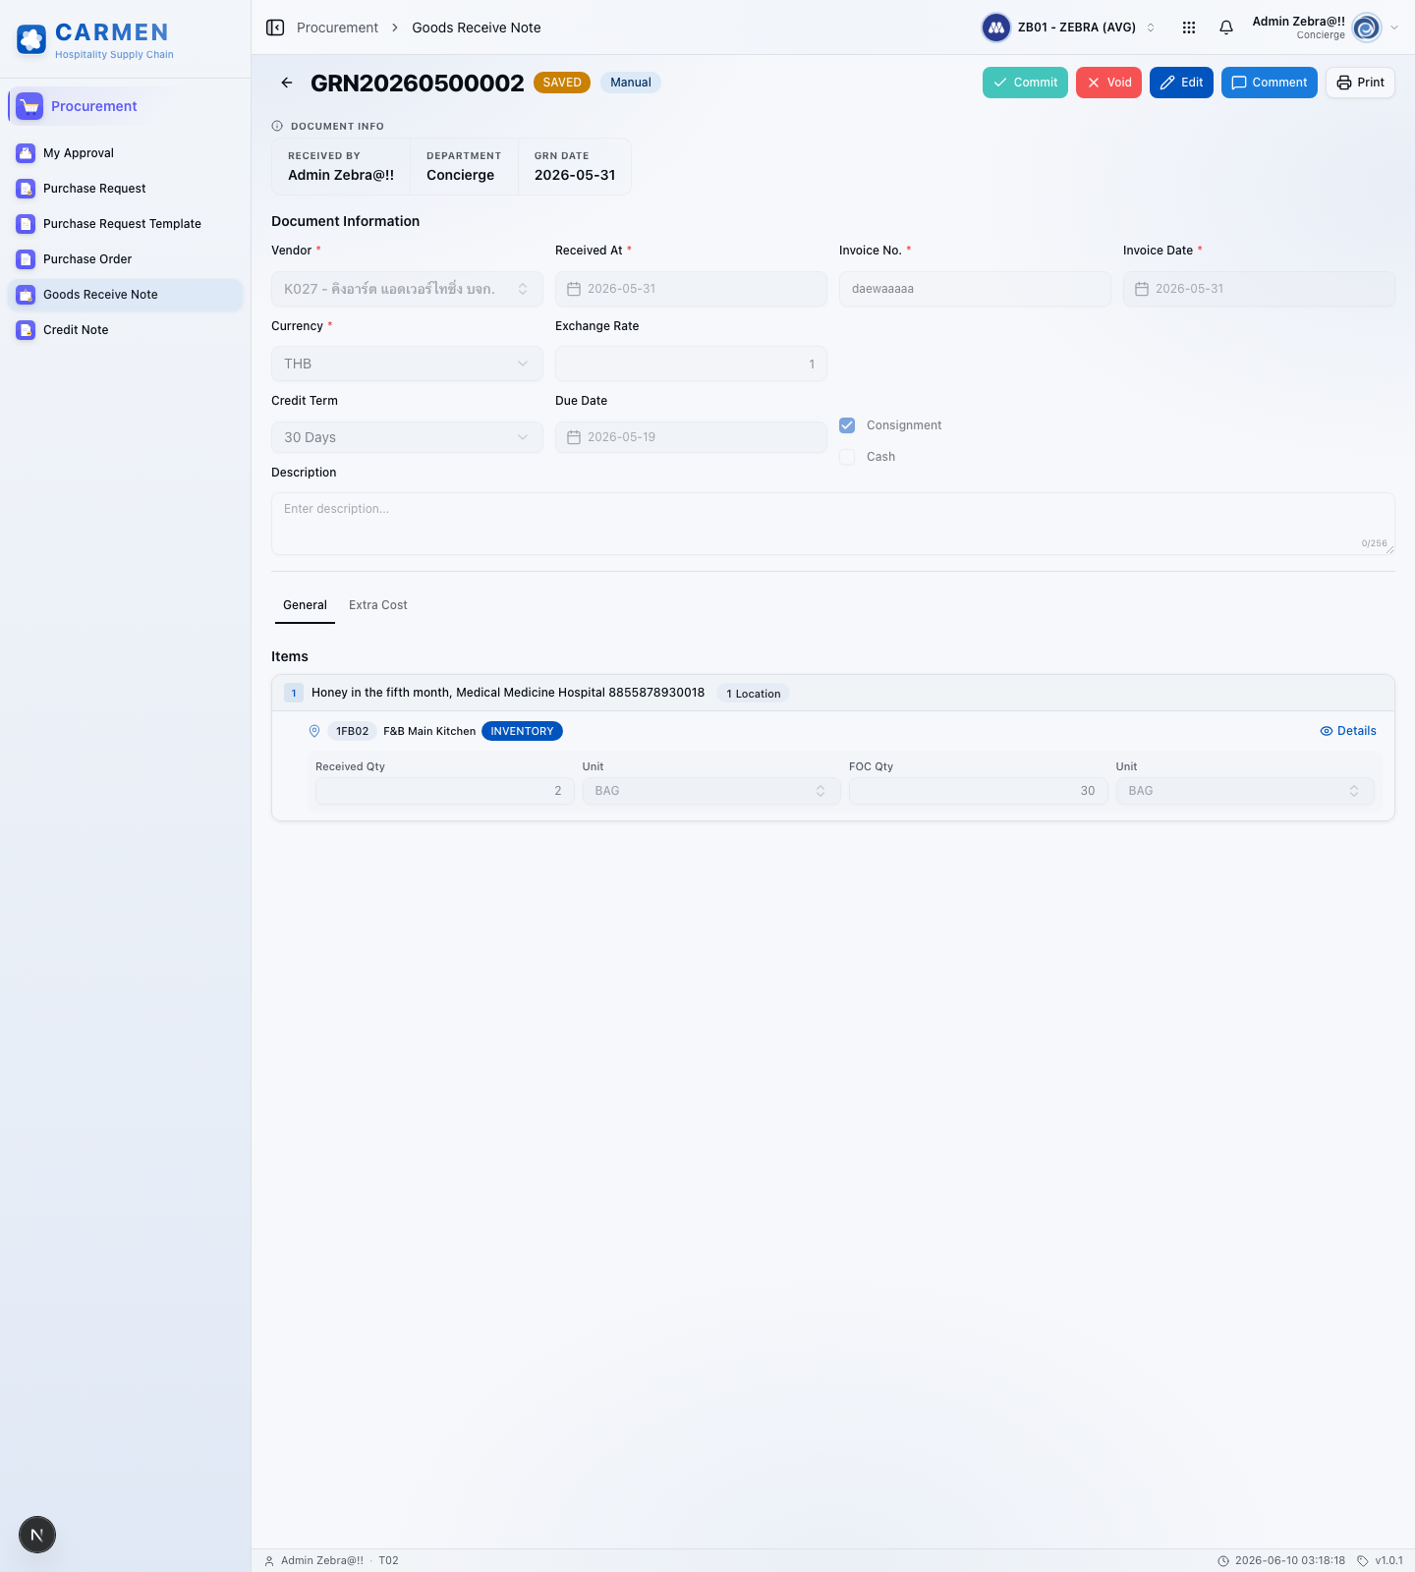Click the Purchase Request Template icon
1415x1572 pixels.
click(27, 224)
